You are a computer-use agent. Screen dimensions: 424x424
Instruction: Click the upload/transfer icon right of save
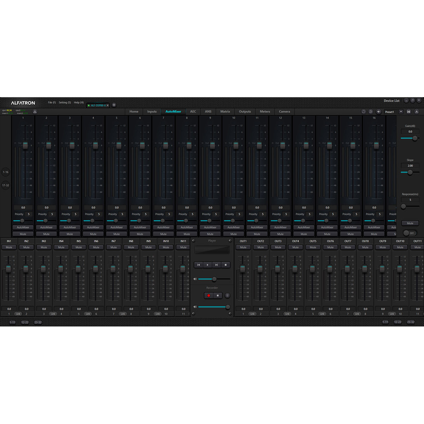417,112
